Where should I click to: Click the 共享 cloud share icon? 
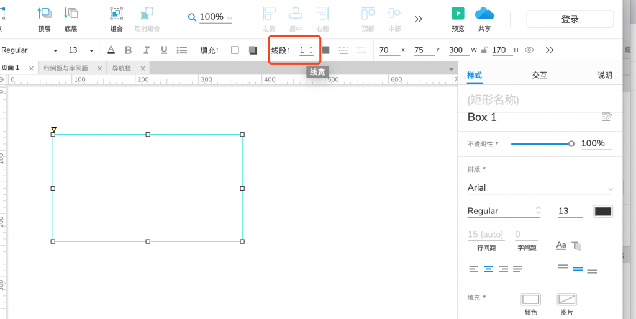(x=484, y=13)
